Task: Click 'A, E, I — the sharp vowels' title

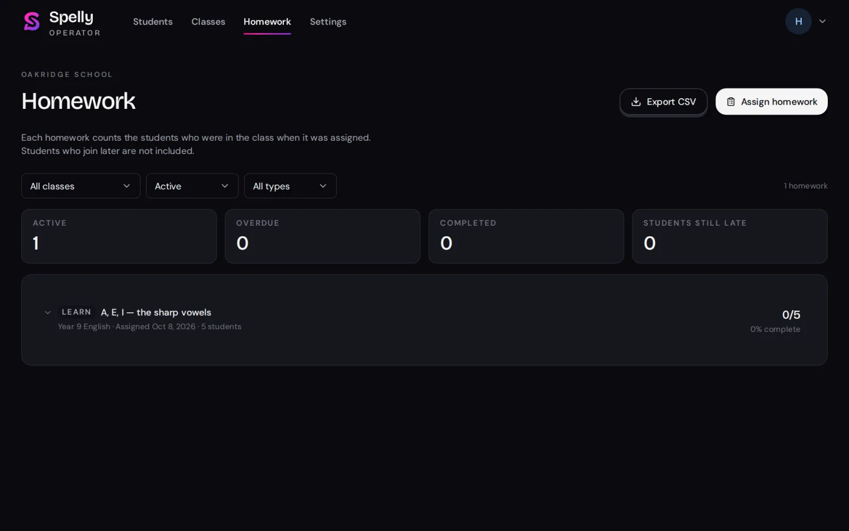Action: [156, 312]
